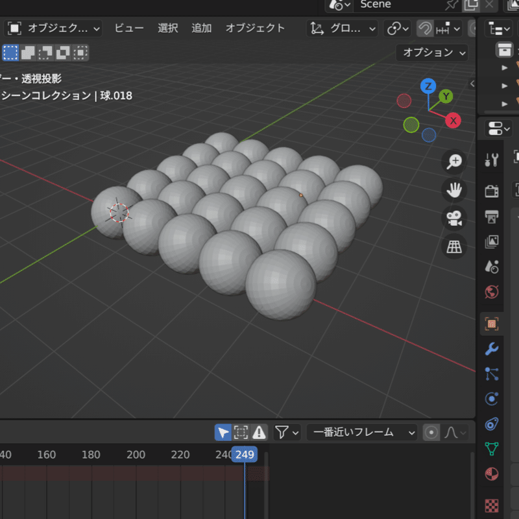Open the green Object Data properties tab
This screenshot has height=519, width=519.
[x=491, y=450]
